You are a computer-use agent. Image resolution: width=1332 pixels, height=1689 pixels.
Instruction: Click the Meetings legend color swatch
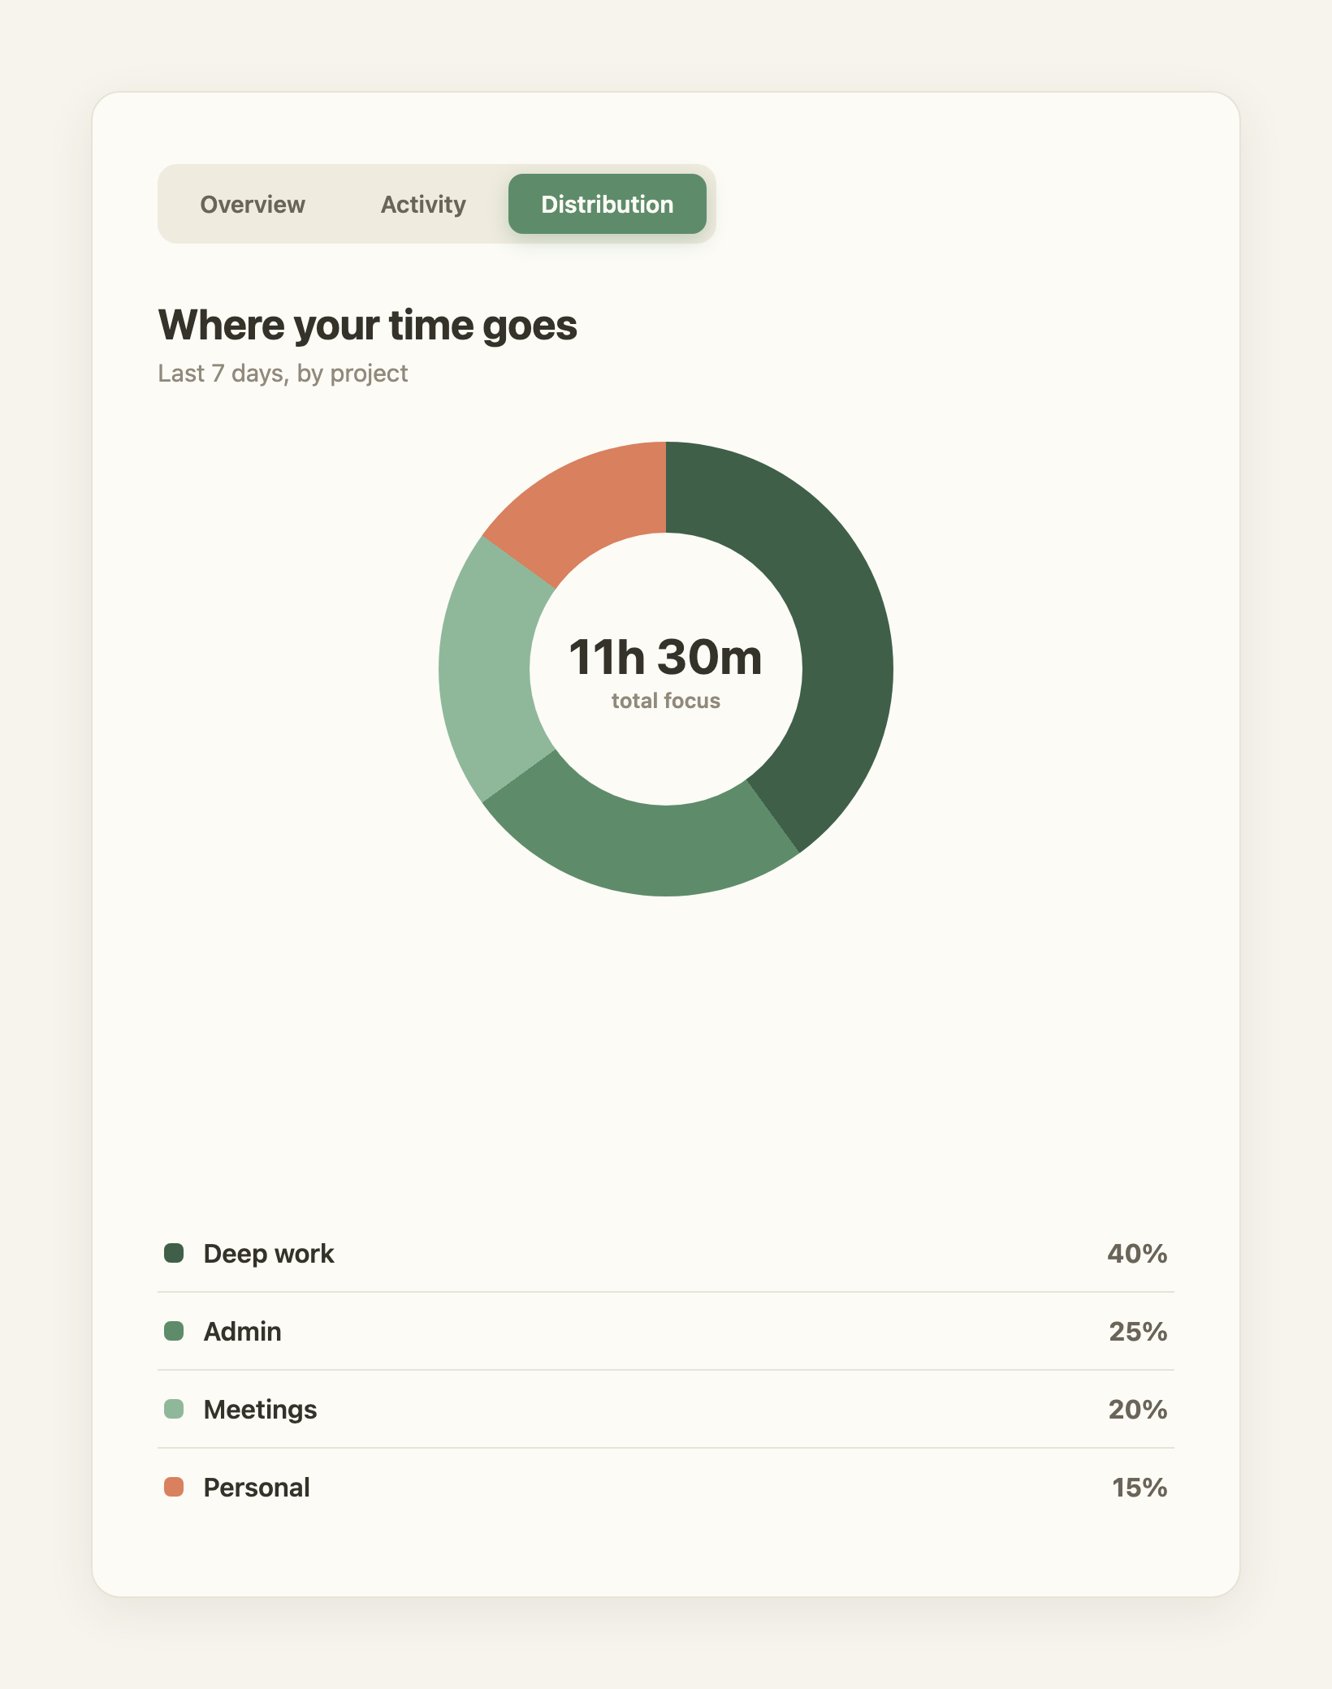[174, 1409]
